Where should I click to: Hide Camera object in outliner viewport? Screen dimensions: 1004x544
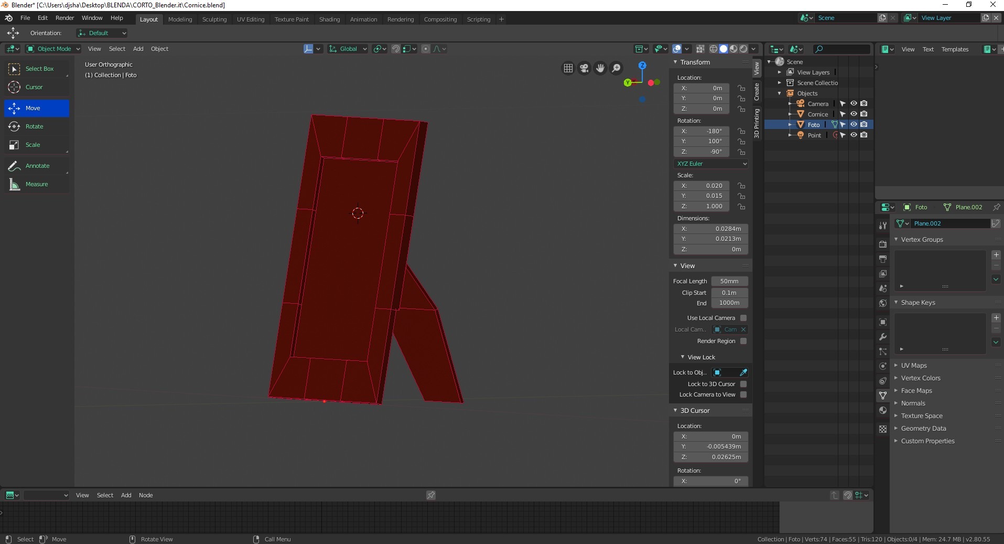[x=854, y=103]
